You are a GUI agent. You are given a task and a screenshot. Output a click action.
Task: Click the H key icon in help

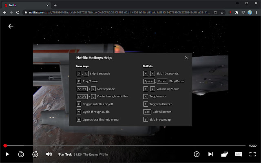79,119
